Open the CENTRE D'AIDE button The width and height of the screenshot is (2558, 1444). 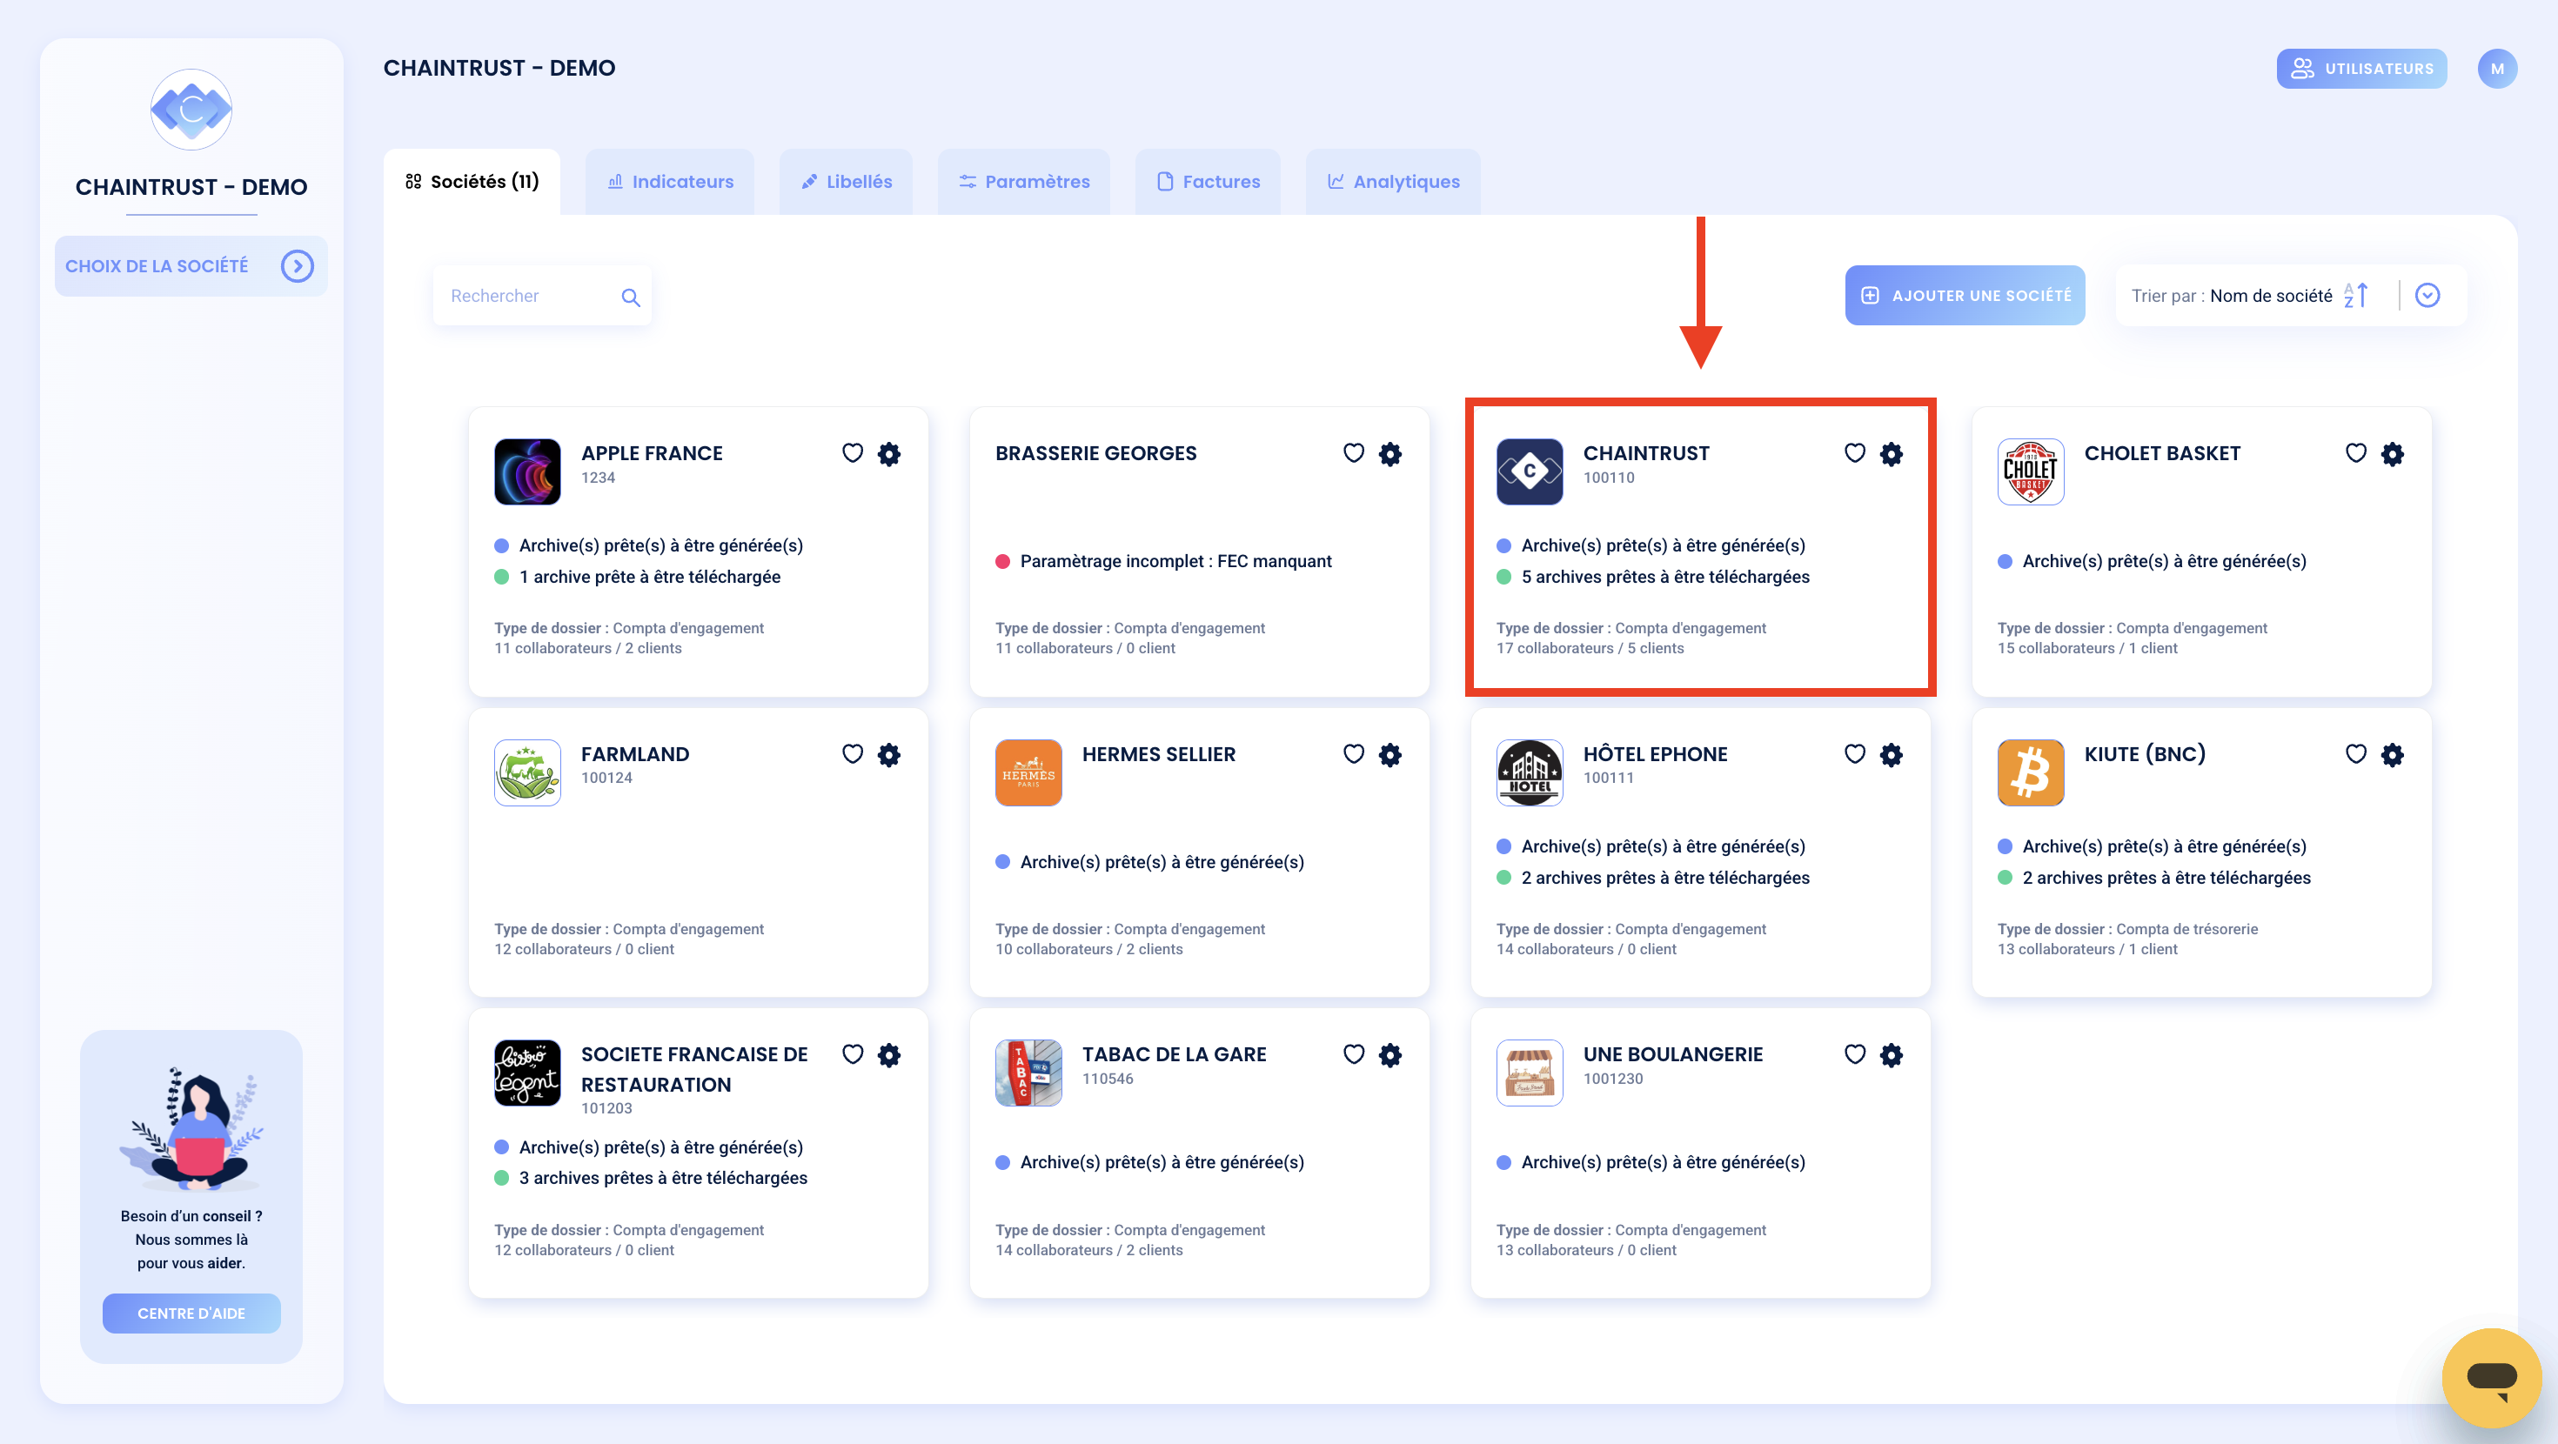(x=191, y=1313)
